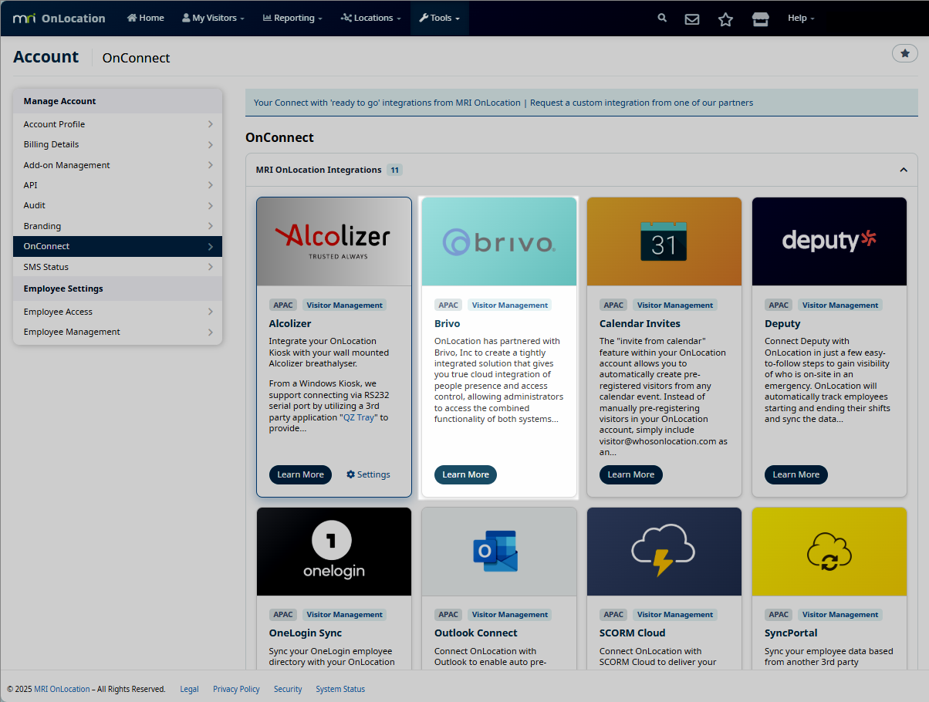
Task: Open Alcolizer Settings gear
Action: coord(368,474)
